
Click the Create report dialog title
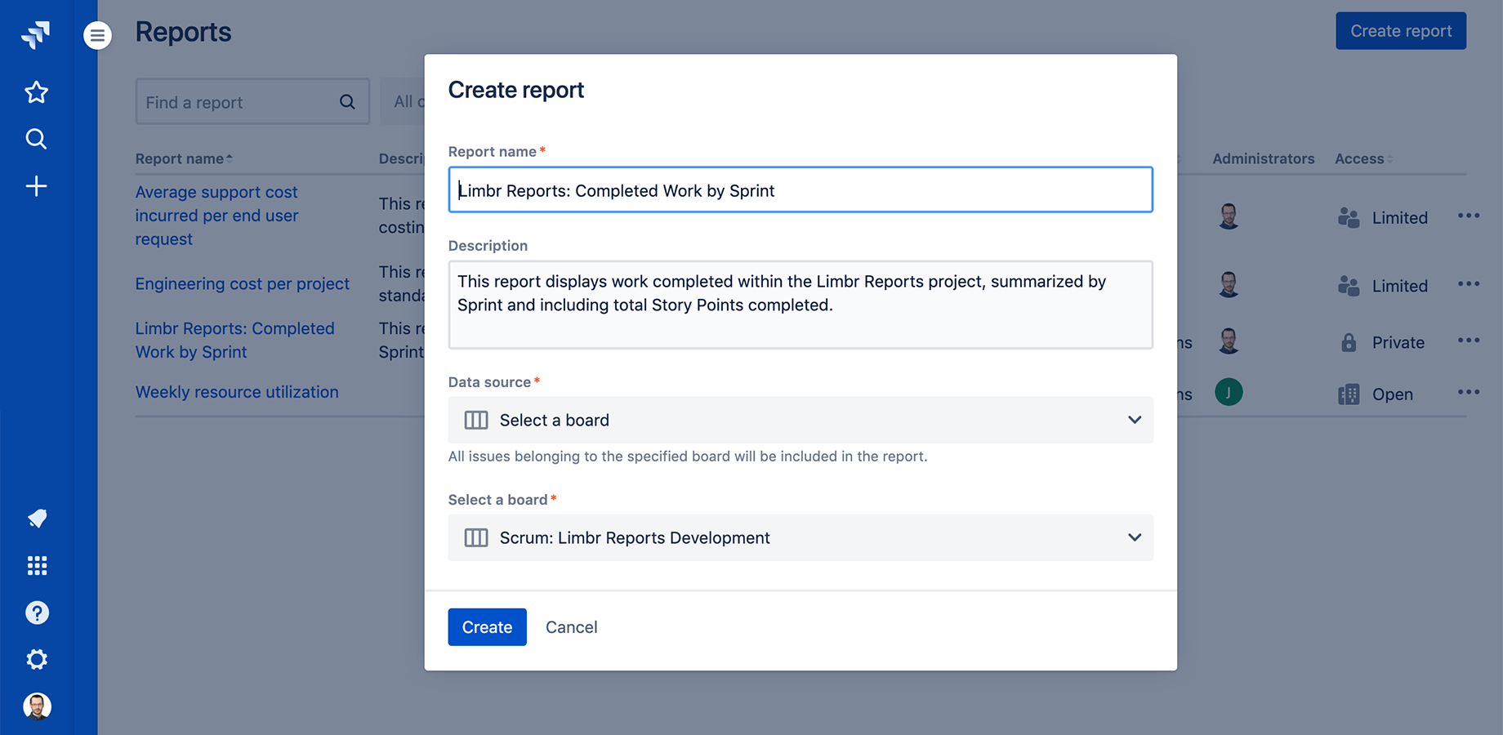(516, 90)
